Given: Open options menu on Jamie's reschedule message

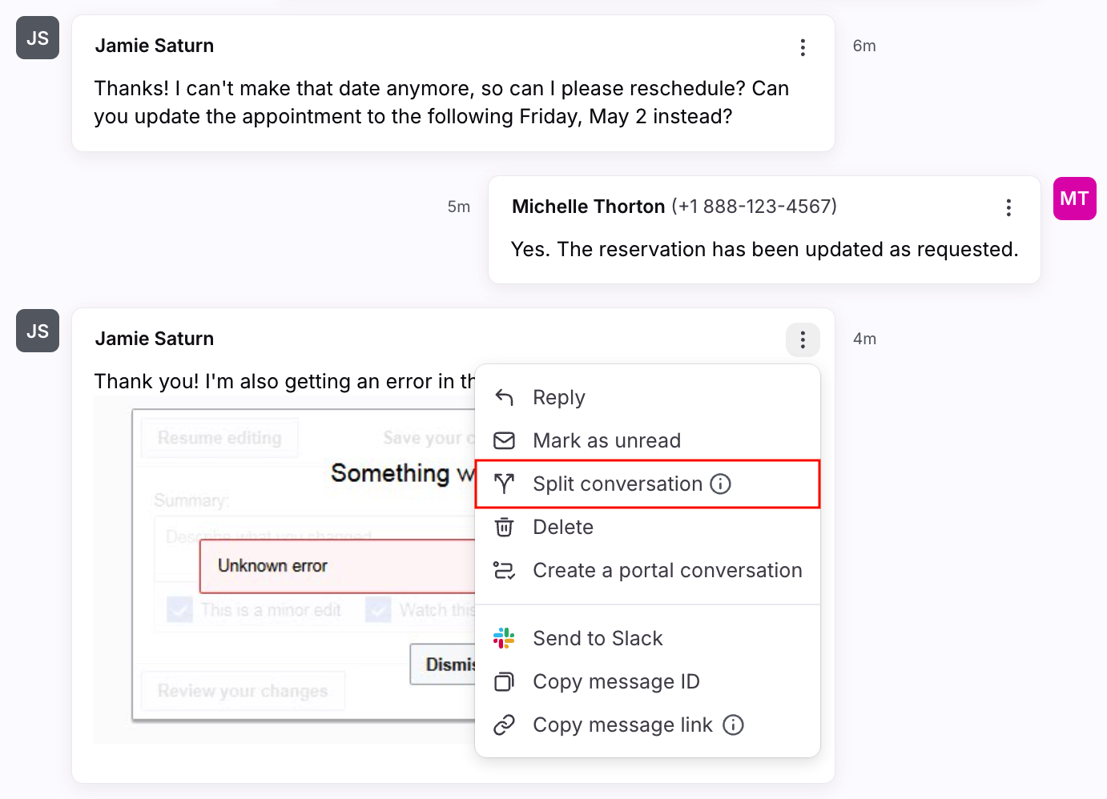Looking at the screenshot, I should pos(802,47).
